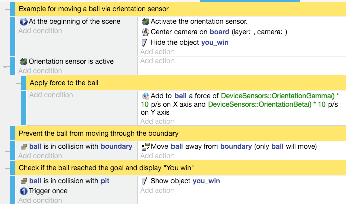Click the Activate orientation sensor action icon
The width and height of the screenshot is (346, 204).
point(145,22)
